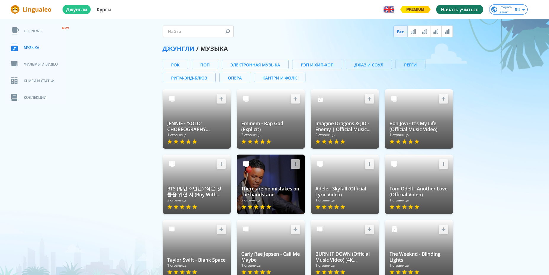
Task: Open BURN IT DOWN official video card
Action: (345, 247)
